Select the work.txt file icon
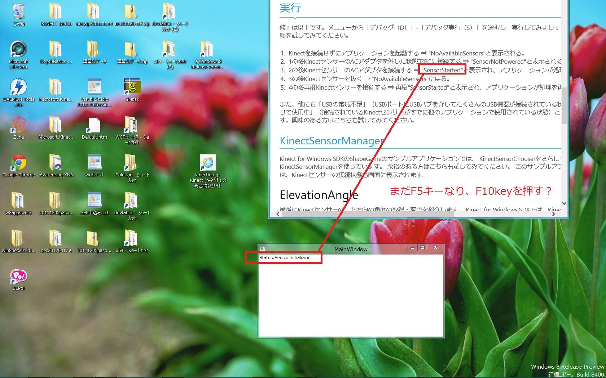Screen dimensions: 606x378 (x=94, y=166)
